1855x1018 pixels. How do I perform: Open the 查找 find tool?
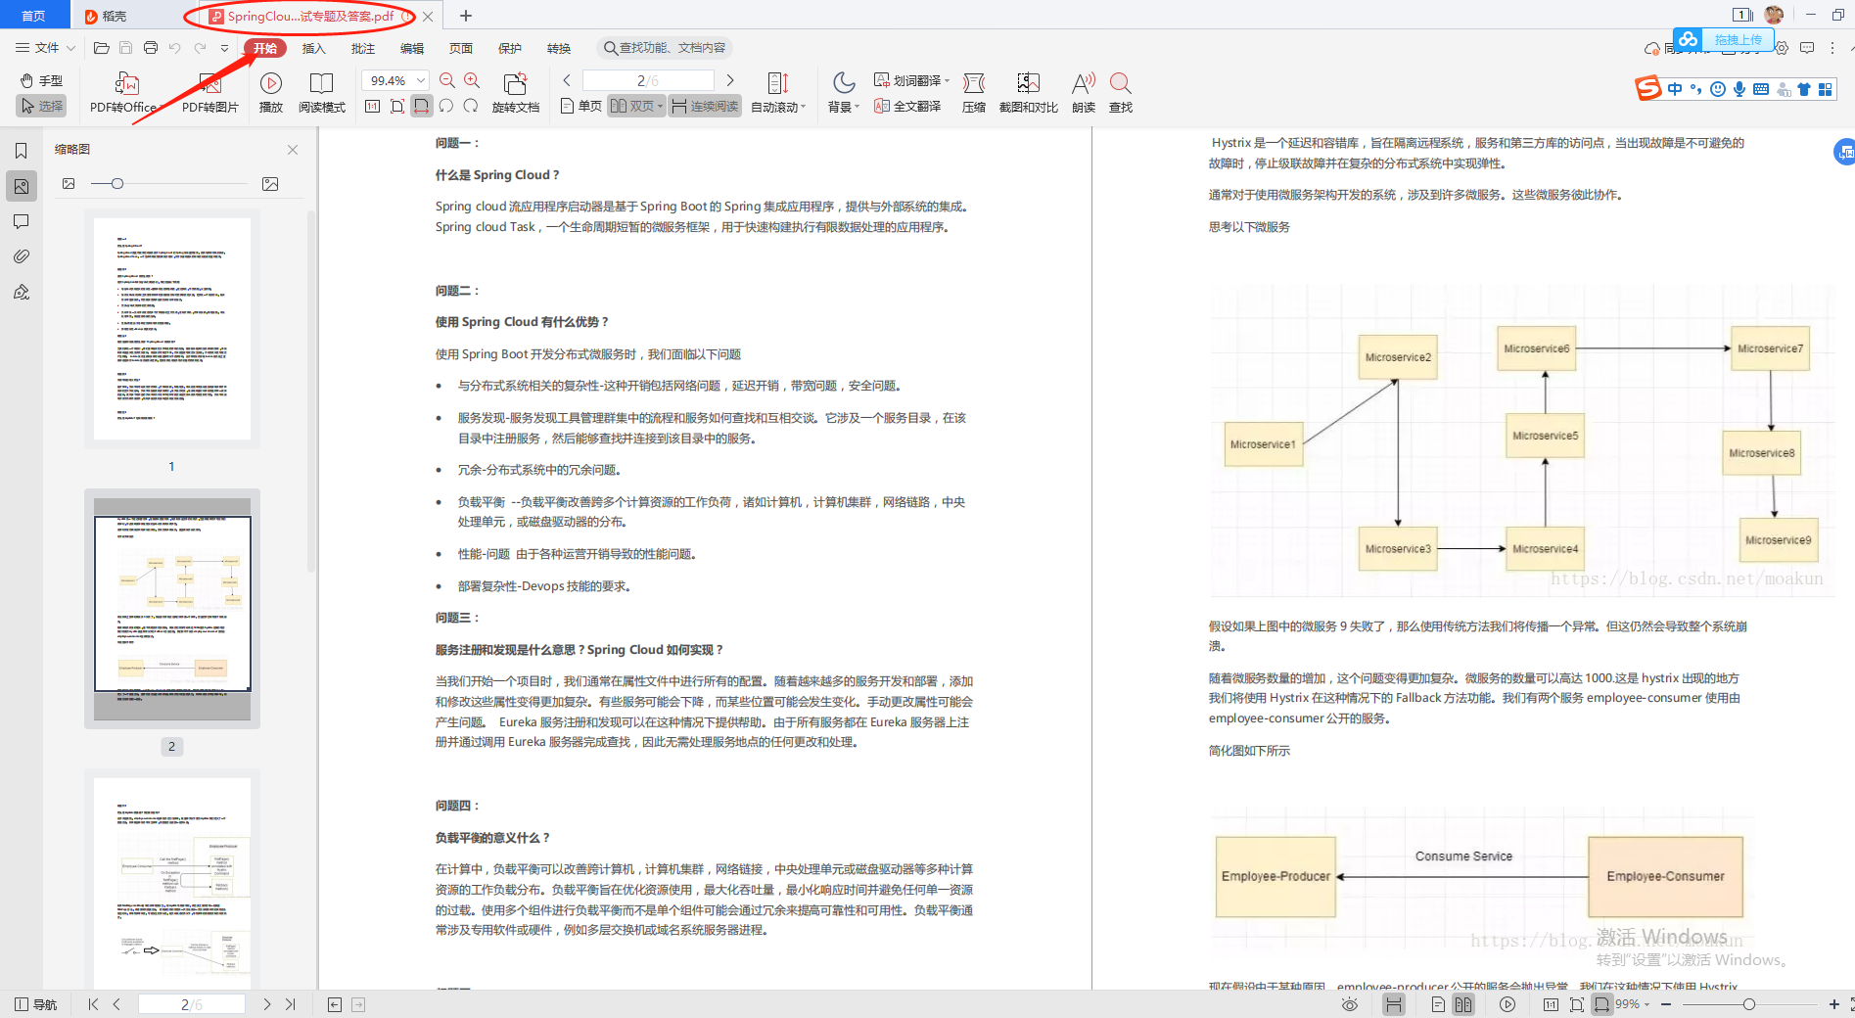(1121, 93)
